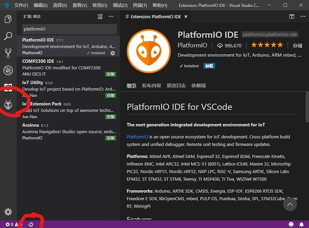
Task: Open the Extensions view in activity bar
Action: pos(8,88)
